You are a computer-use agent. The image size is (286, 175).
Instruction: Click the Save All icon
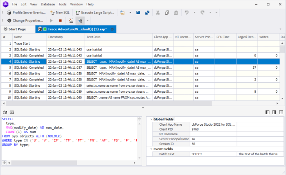(147, 13)
